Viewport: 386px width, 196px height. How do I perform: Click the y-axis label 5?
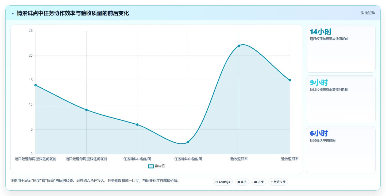point(32,130)
